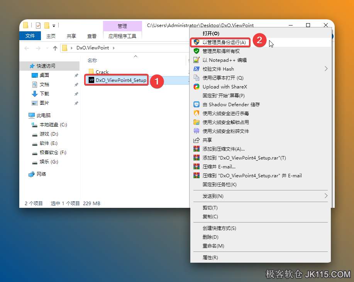Click the ShareX icon in context menu
Image resolution: width=354 pixels, height=282 pixels.
click(x=196, y=87)
